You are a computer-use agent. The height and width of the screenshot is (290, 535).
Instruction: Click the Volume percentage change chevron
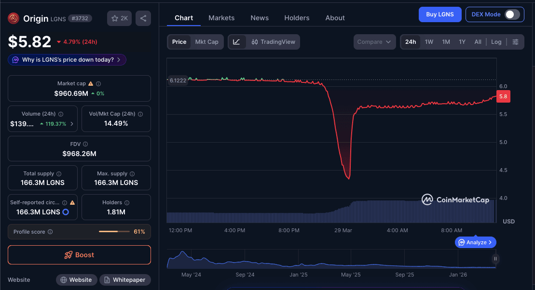pyautogui.click(x=72, y=124)
